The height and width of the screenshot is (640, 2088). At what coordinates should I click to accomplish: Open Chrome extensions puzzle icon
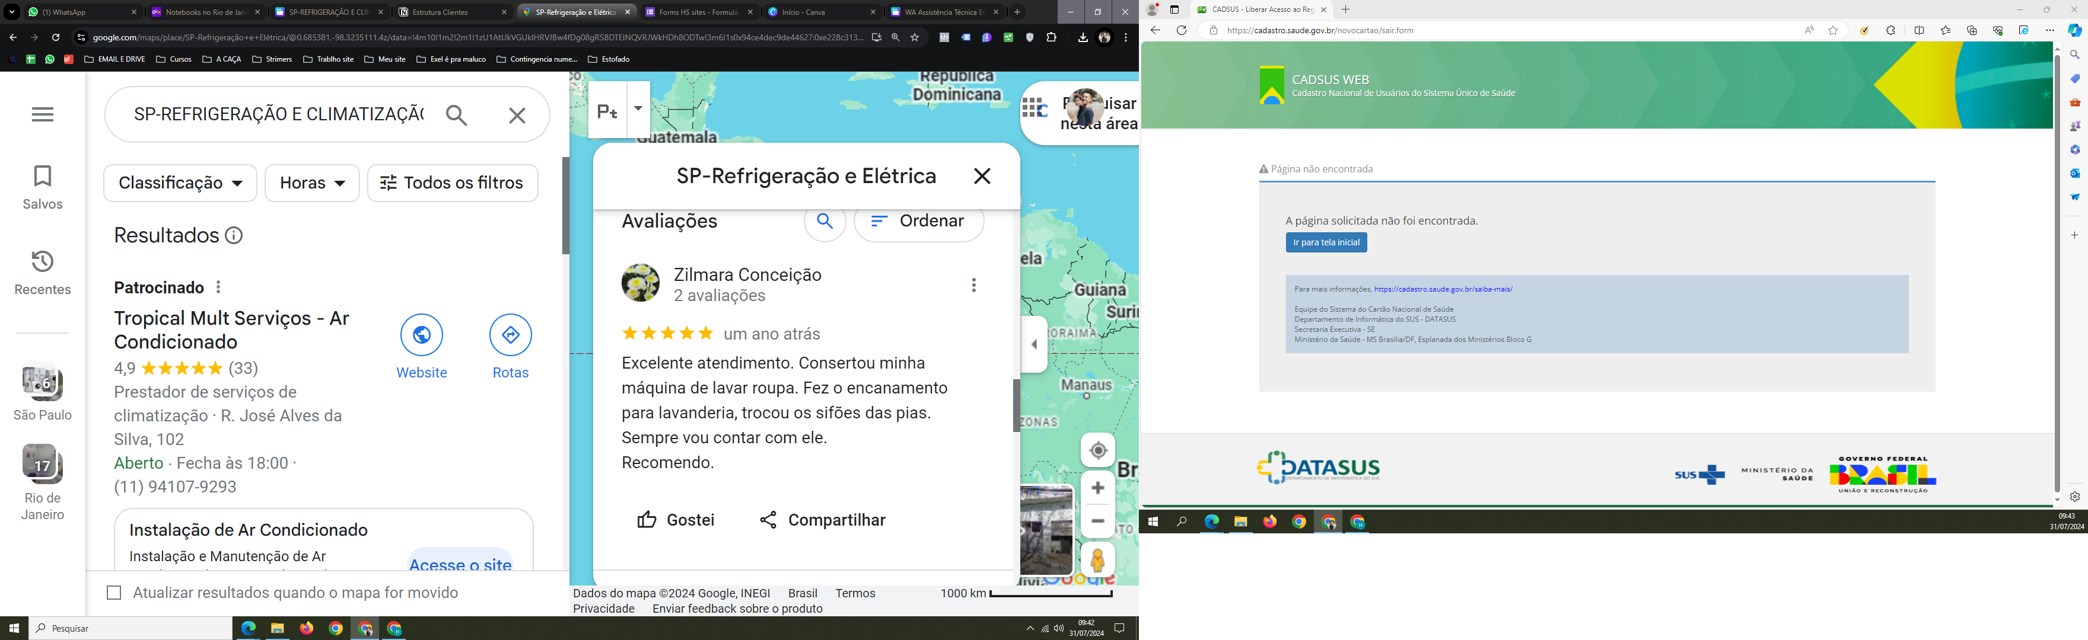tap(1051, 37)
